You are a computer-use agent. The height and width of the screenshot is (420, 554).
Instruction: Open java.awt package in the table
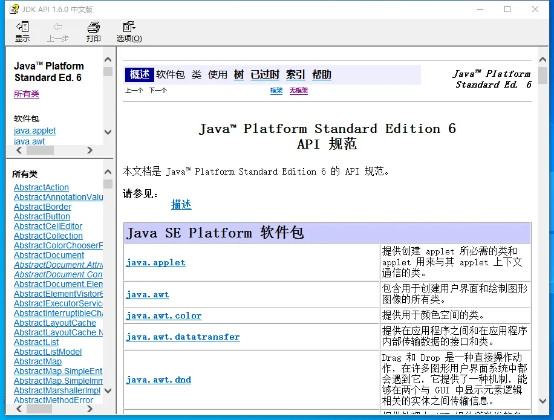click(148, 294)
